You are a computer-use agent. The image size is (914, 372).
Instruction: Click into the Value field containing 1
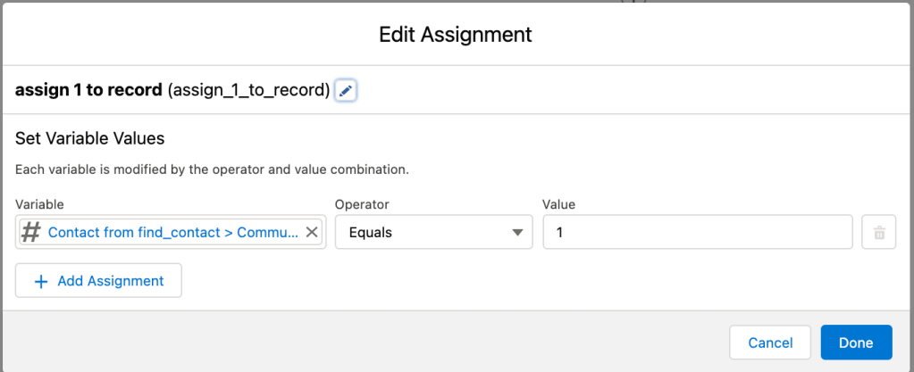click(697, 233)
